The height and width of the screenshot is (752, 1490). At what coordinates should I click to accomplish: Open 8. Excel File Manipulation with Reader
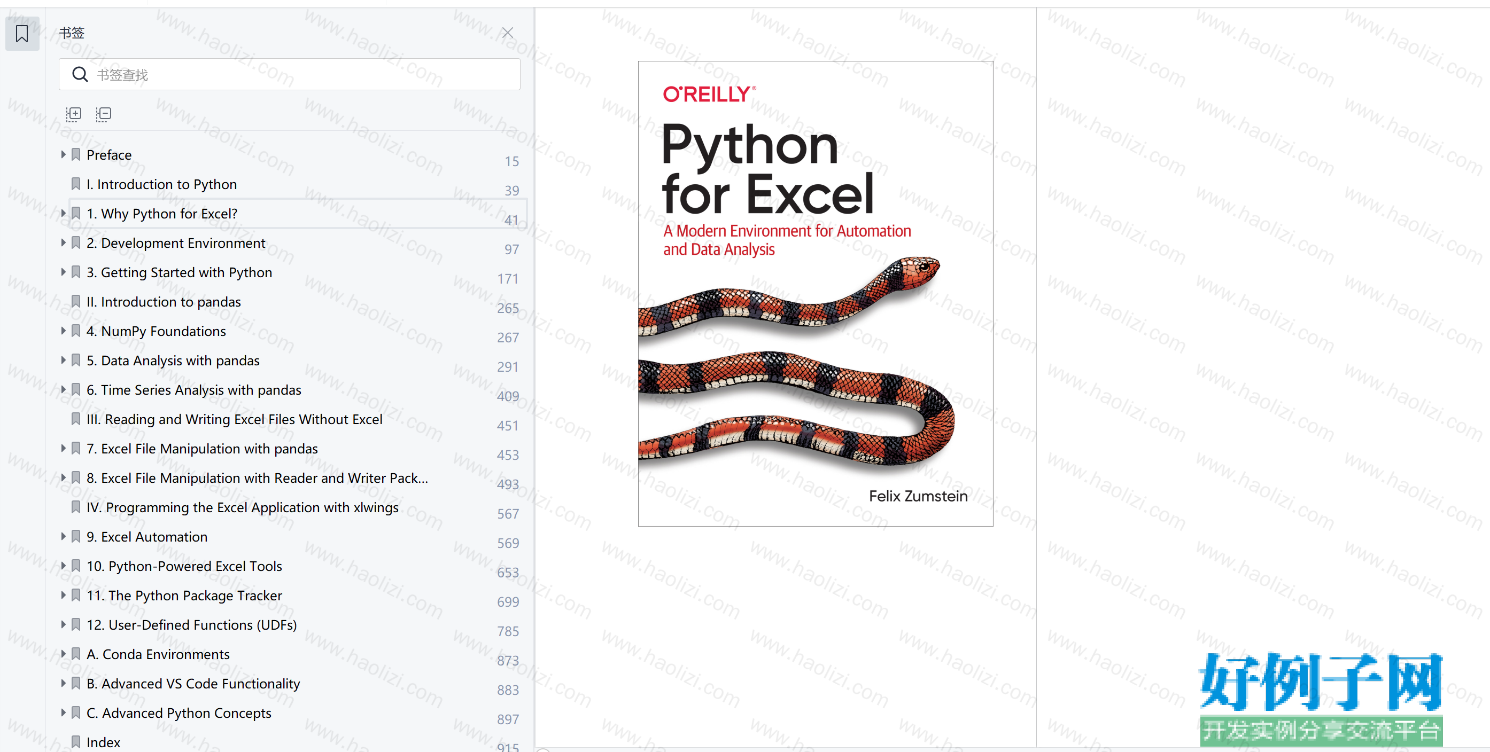pos(258,479)
